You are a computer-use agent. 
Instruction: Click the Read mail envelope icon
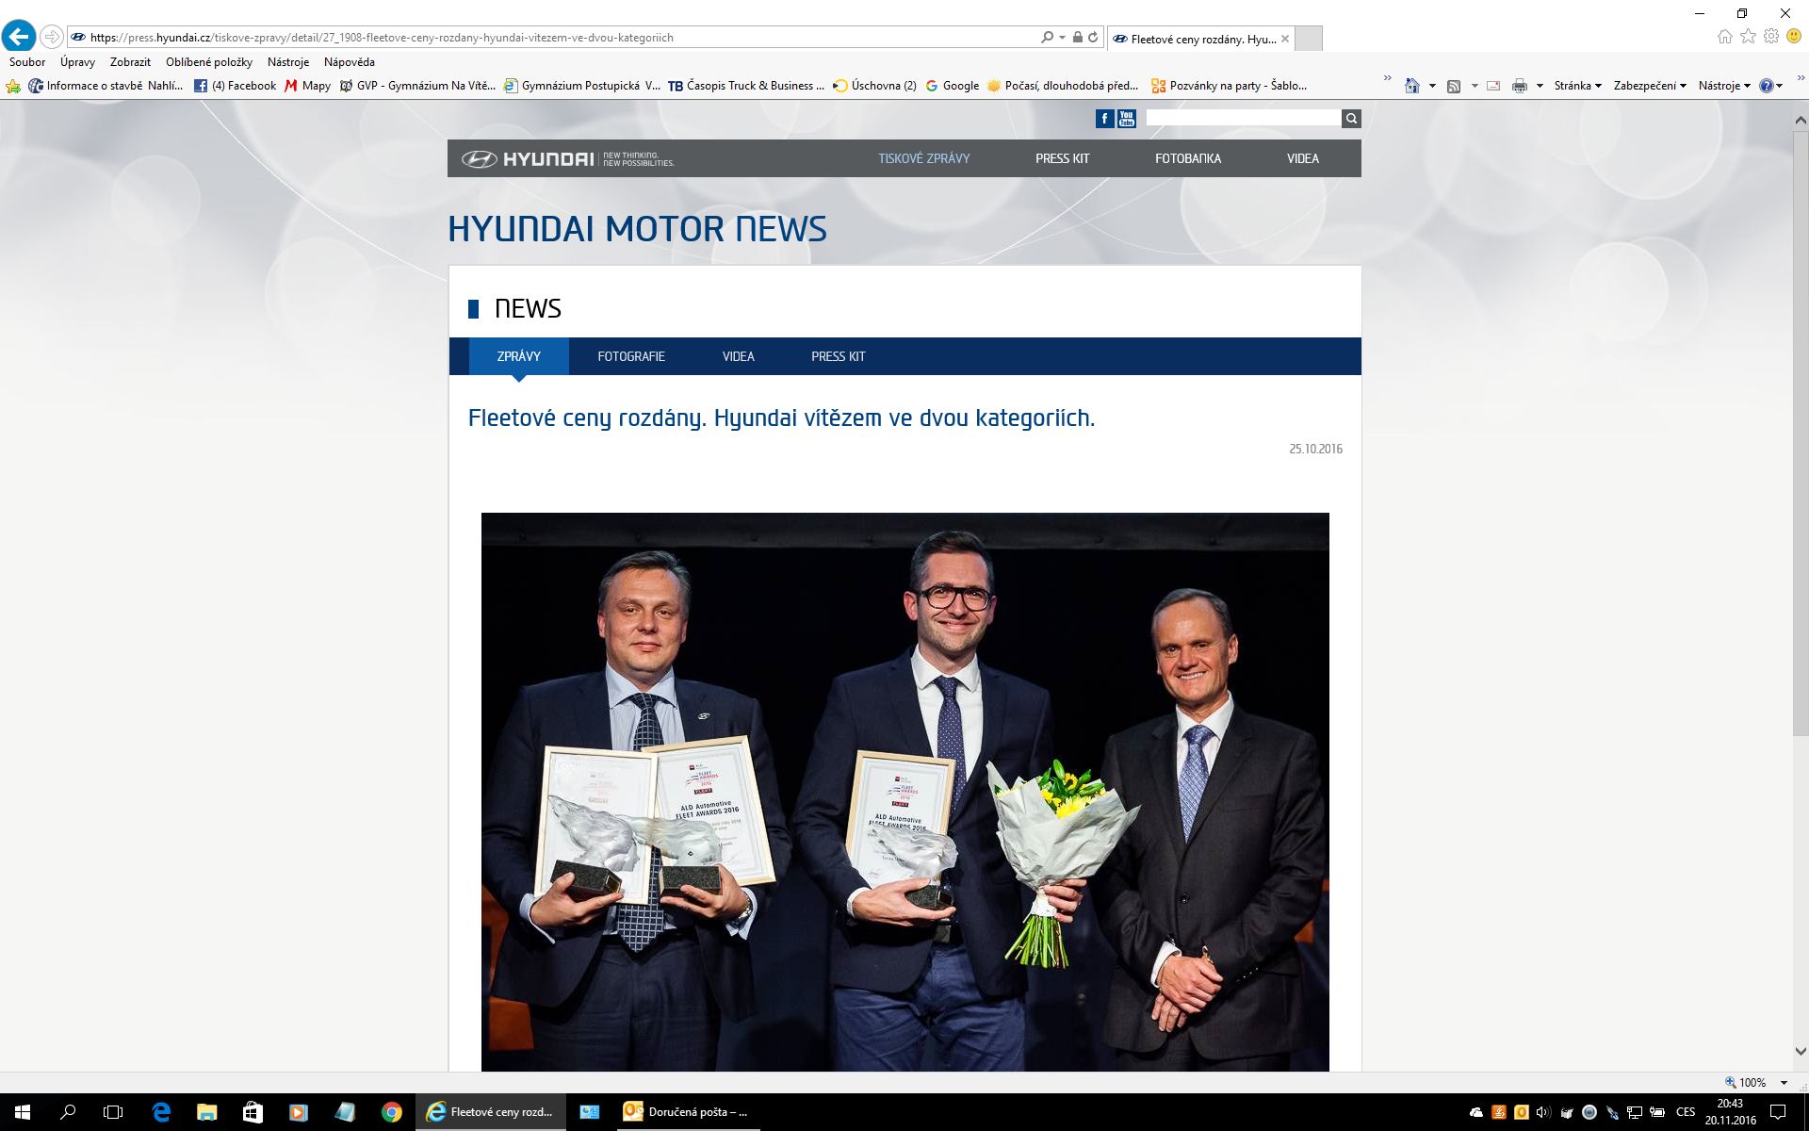point(1493,86)
